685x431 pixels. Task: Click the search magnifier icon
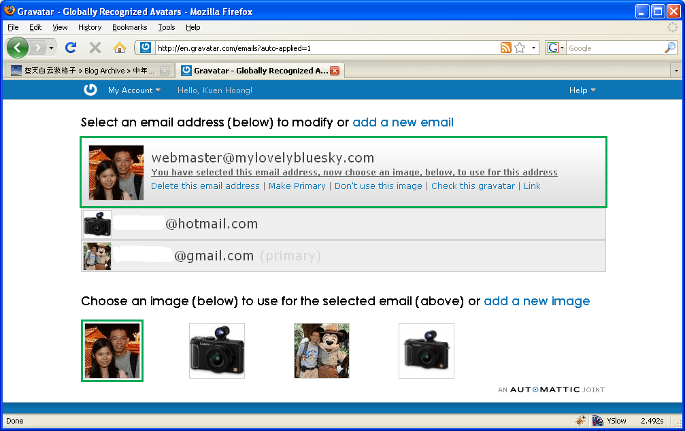click(669, 48)
